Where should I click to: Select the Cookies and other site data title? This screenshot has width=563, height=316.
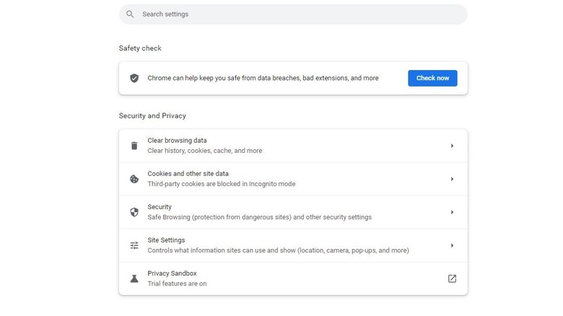(188, 174)
